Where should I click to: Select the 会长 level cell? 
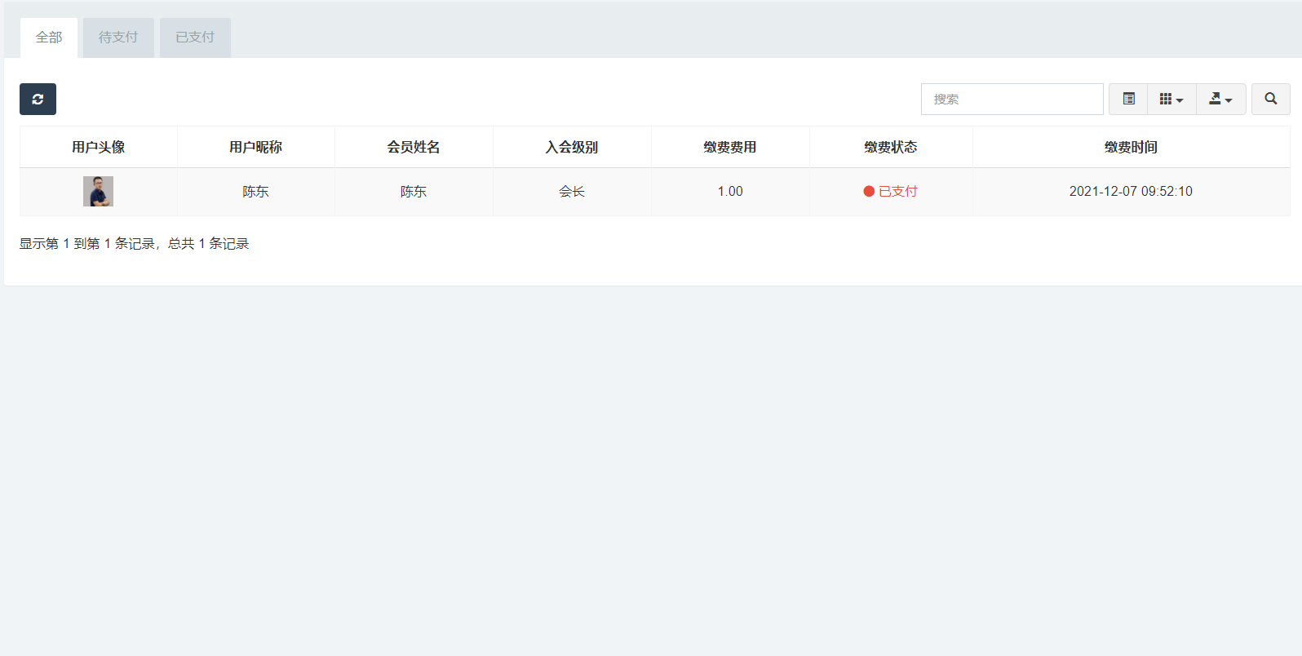(572, 192)
